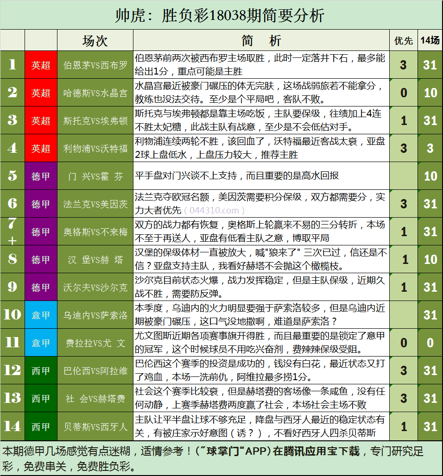Click the analysis starting 水晶宫最近被豪门碾压
The image size is (443, 476).
click(261, 93)
